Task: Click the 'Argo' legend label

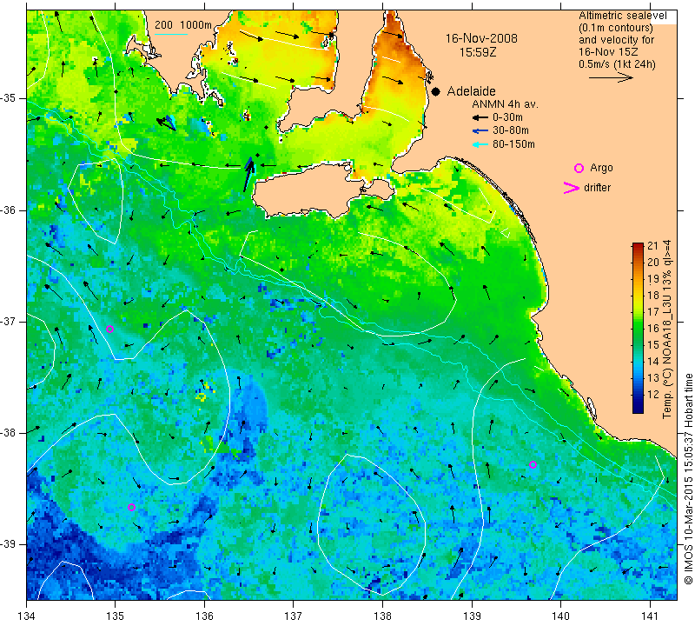Action: [x=601, y=168]
